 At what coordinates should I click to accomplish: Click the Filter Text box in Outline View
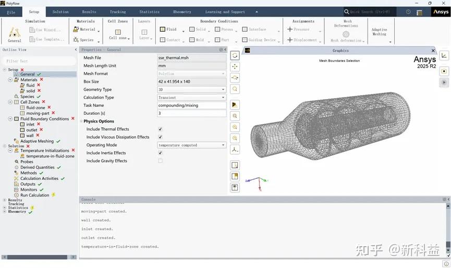[x=39, y=61]
